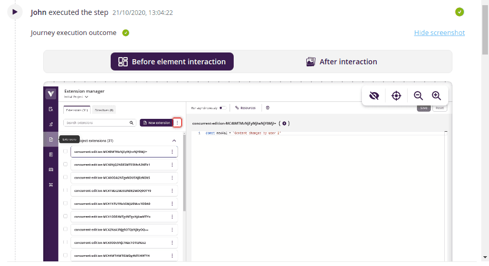Select extension concurrent-edition-MC41Mzcz in the list

point(124,191)
